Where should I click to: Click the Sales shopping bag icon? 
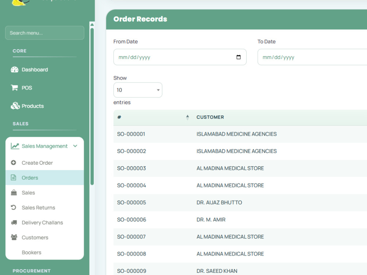click(x=14, y=193)
